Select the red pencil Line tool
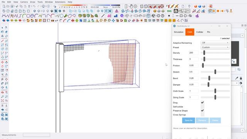Viewport: 247px width, 139px height. pyautogui.click(x=2, y=41)
